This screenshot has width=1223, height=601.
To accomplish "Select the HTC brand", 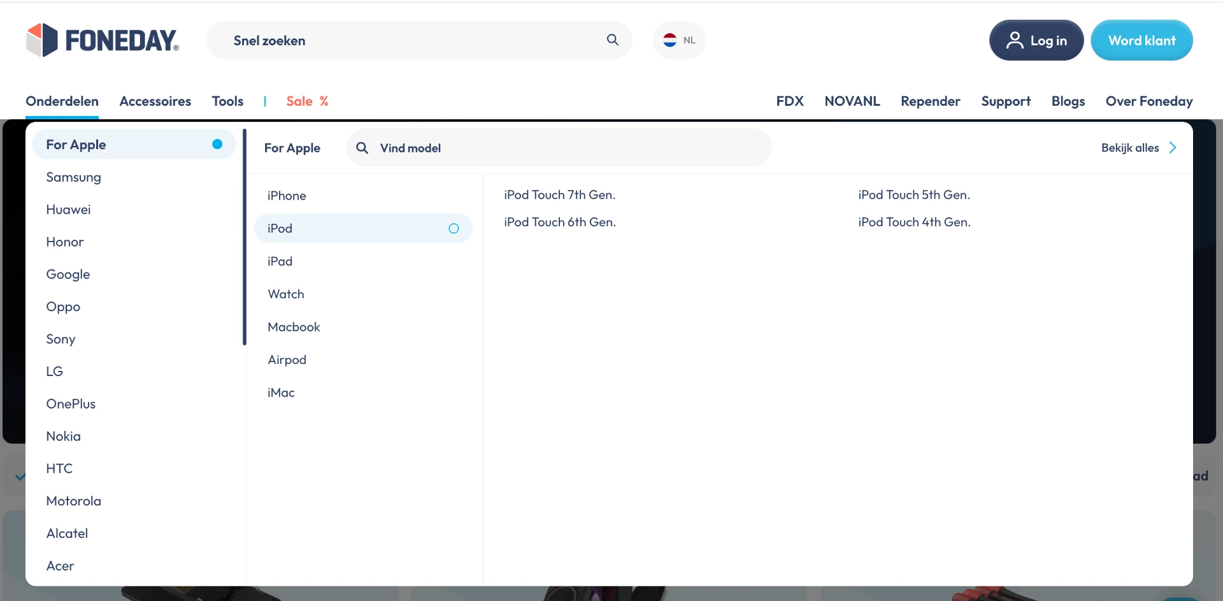I will tap(59, 468).
